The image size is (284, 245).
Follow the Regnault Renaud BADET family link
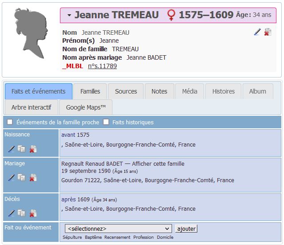click(122, 163)
